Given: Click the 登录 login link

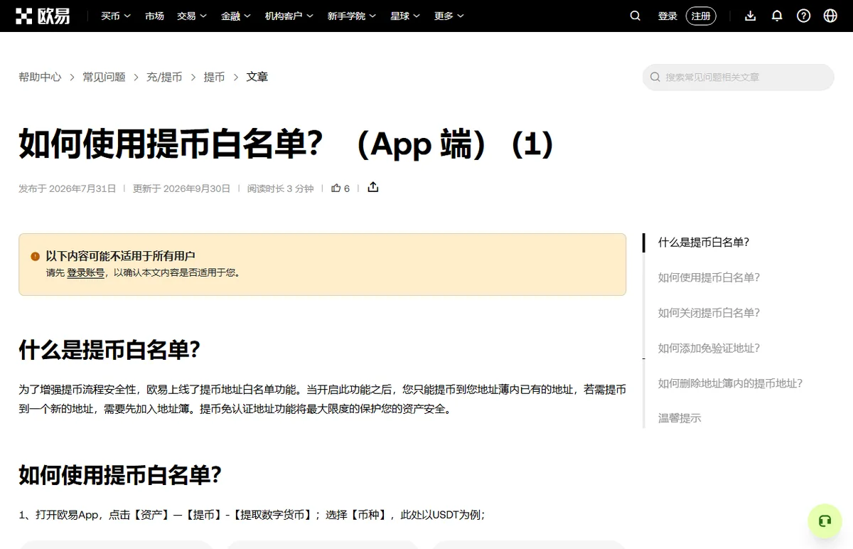Looking at the screenshot, I should tap(667, 16).
